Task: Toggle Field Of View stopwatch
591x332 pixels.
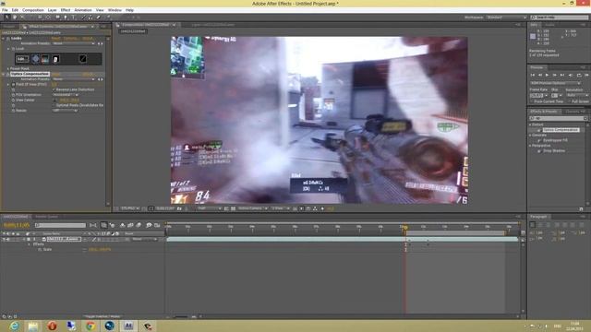Action: pyautogui.click(x=13, y=85)
